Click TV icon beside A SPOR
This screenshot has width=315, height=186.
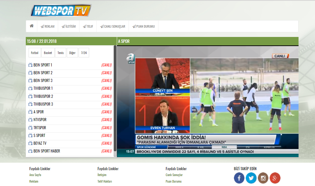(30, 112)
